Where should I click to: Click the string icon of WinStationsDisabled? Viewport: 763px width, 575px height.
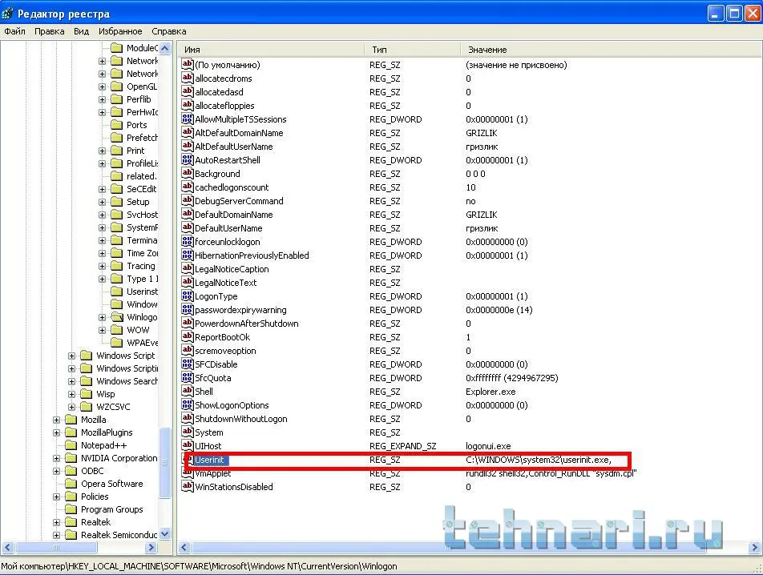pyautogui.click(x=188, y=486)
